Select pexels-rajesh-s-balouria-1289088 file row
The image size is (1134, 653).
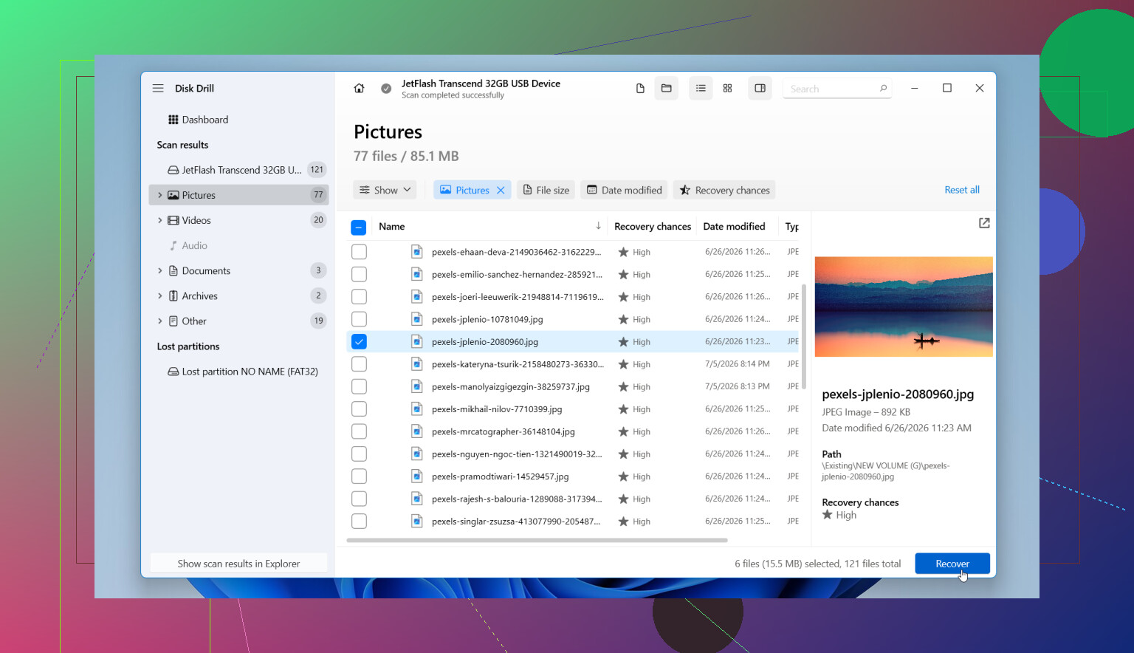pos(574,499)
